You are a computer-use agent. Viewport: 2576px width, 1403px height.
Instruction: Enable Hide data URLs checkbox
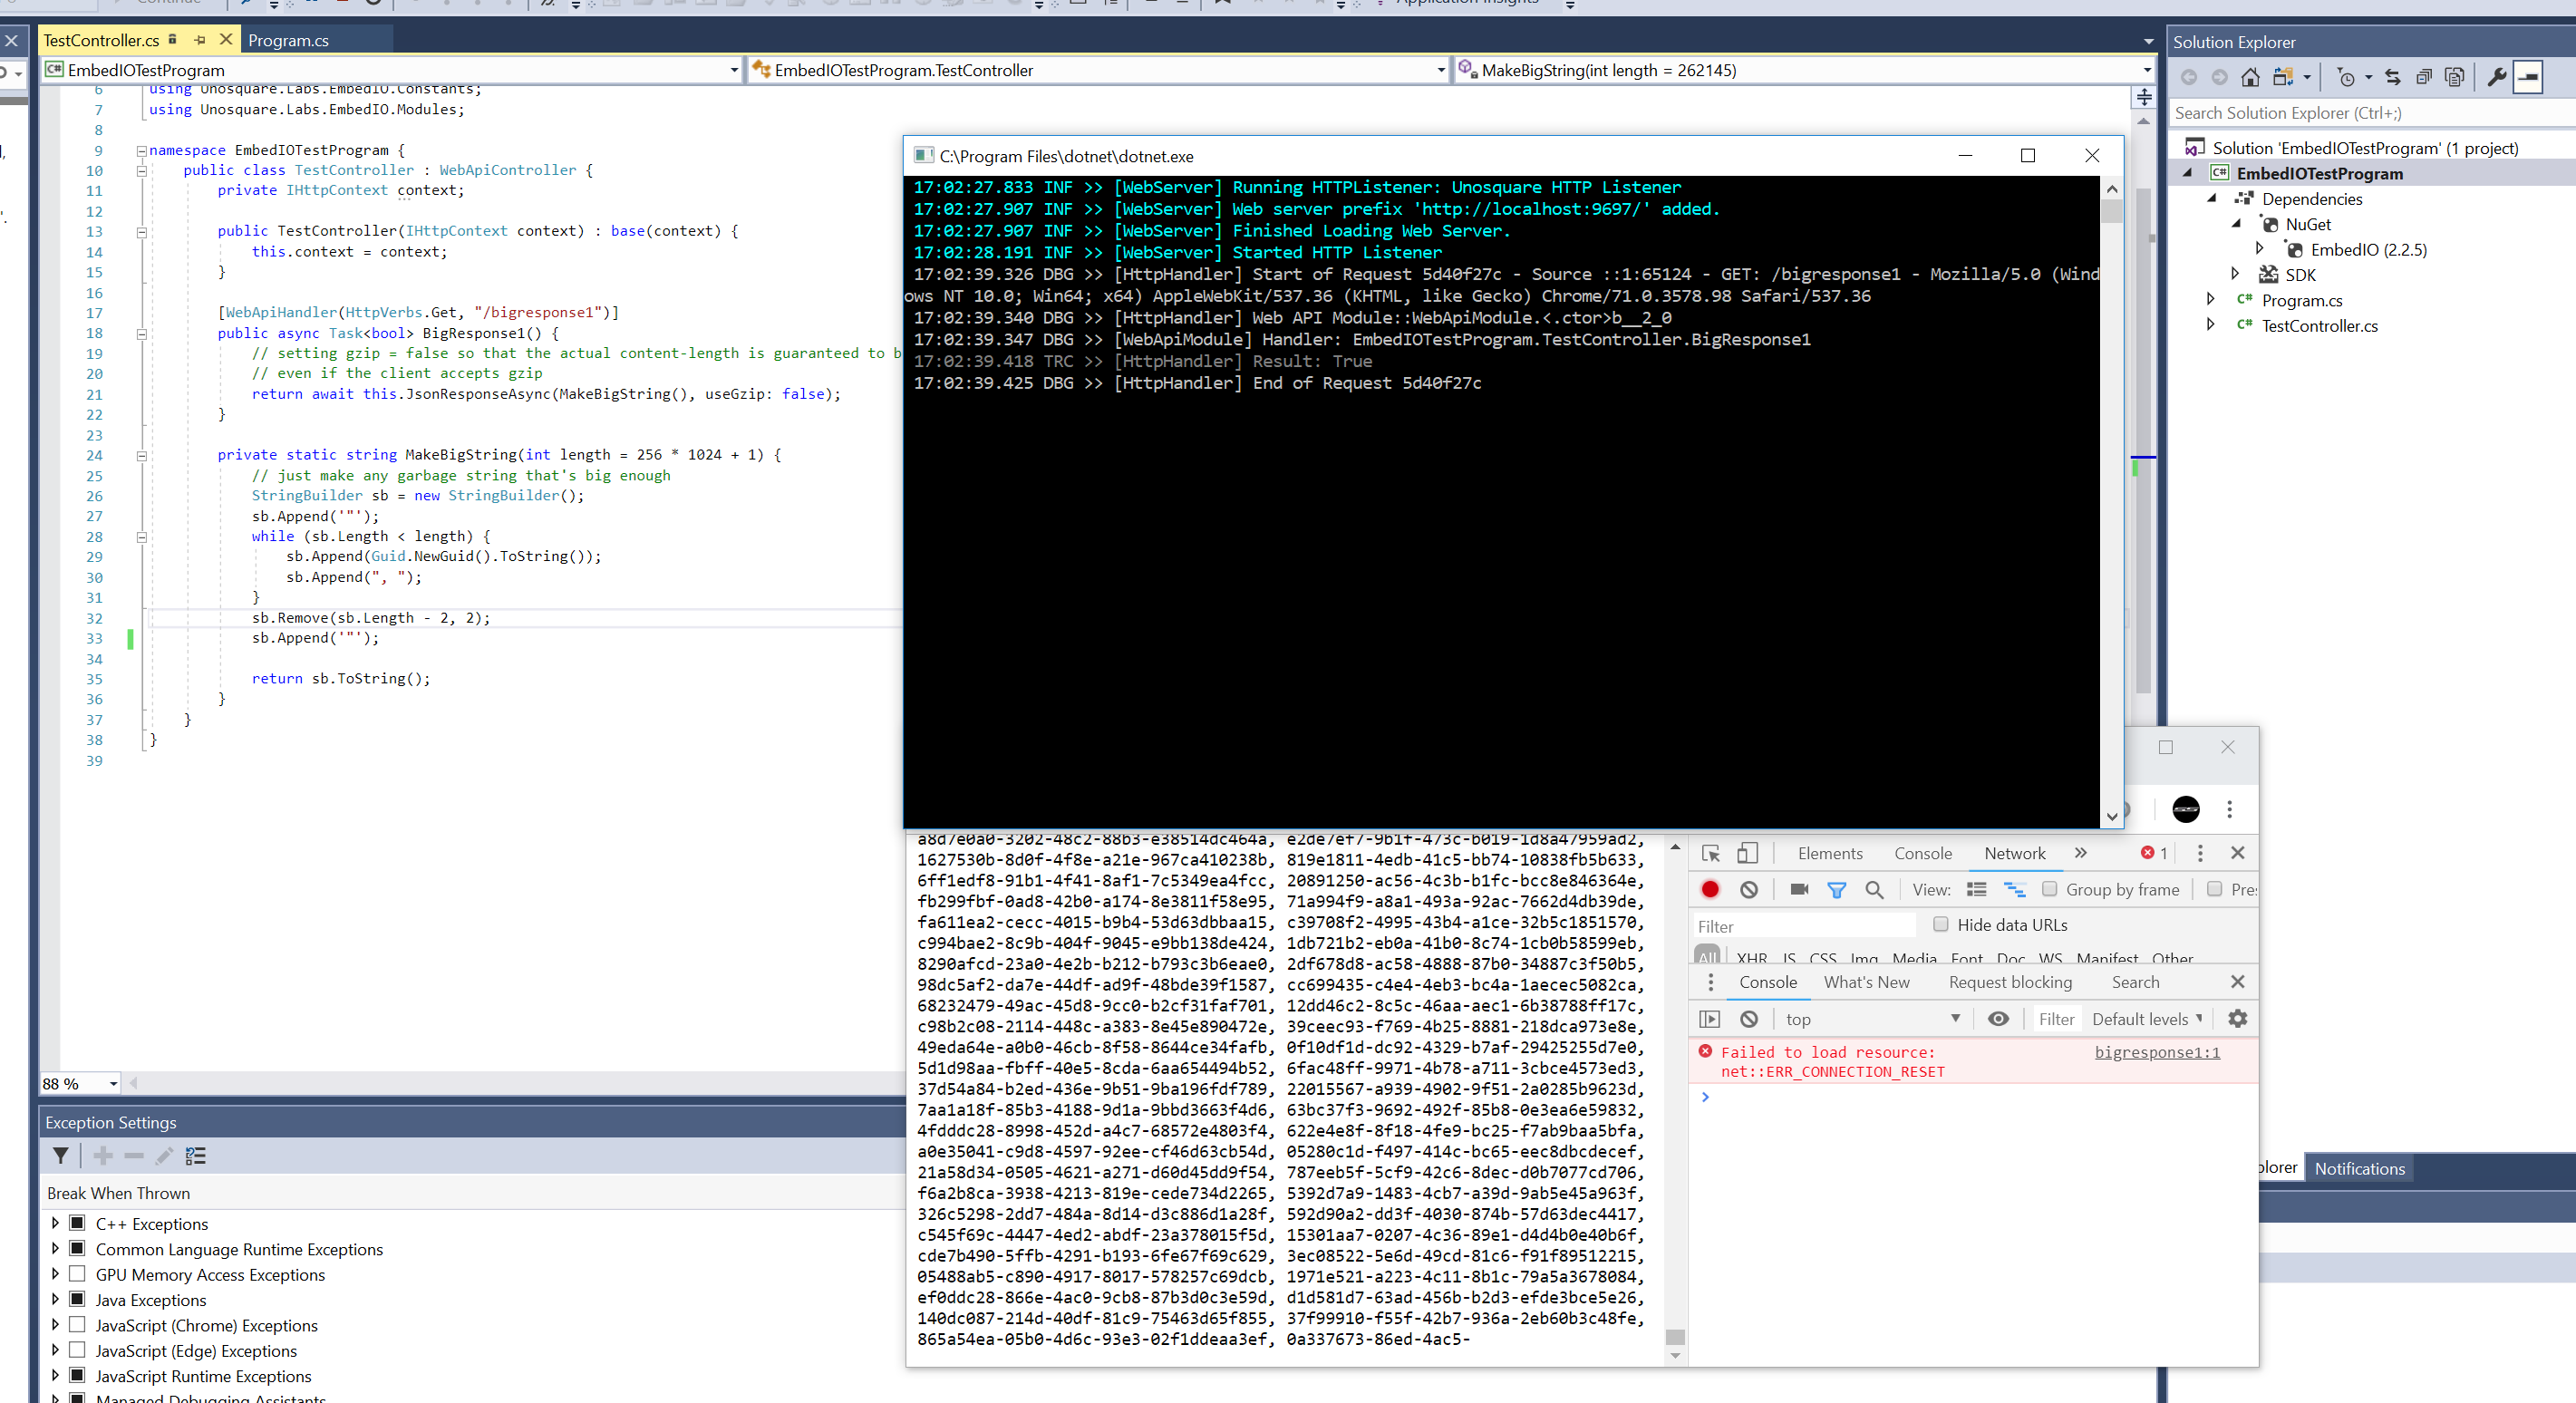click(x=1941, y=924)
